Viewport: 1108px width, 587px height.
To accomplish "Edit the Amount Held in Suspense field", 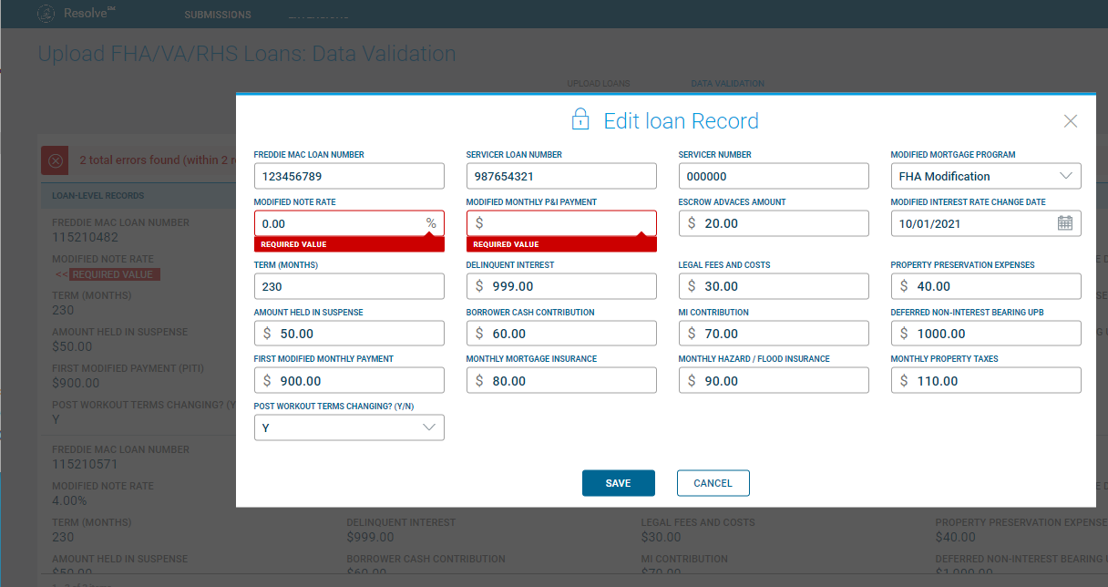I will (349, 334).
